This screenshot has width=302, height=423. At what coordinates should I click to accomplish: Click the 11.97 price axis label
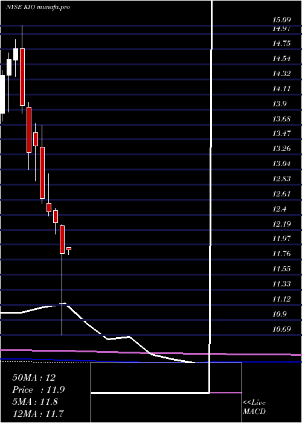pos(281,239)
